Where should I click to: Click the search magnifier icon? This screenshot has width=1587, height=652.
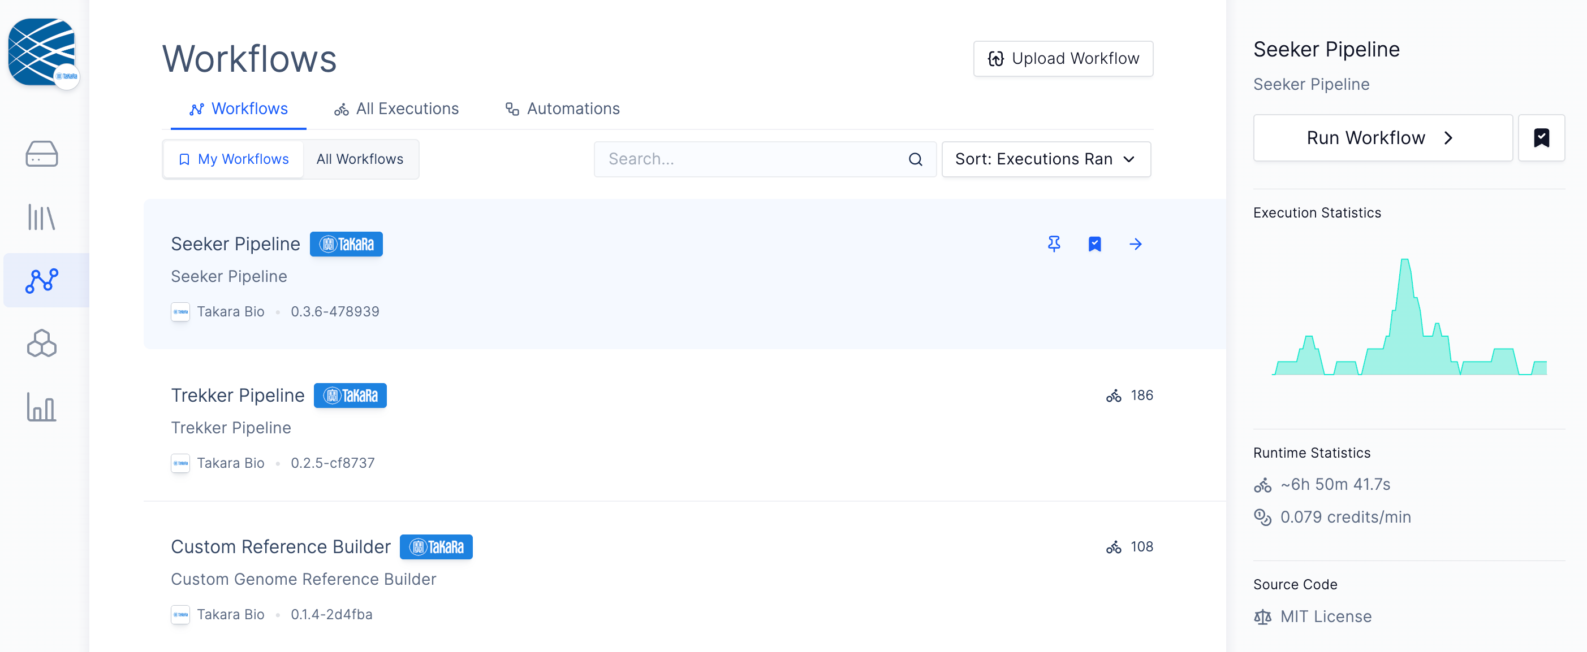pos(916,159)
